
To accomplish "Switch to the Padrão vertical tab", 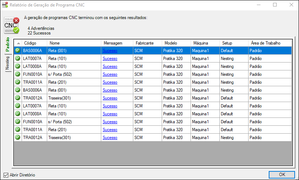I will 8,45.
